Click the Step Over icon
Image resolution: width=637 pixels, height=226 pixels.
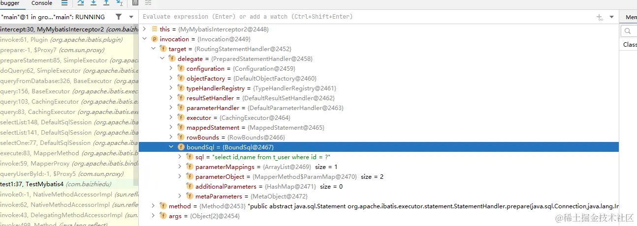click(81, 3)
